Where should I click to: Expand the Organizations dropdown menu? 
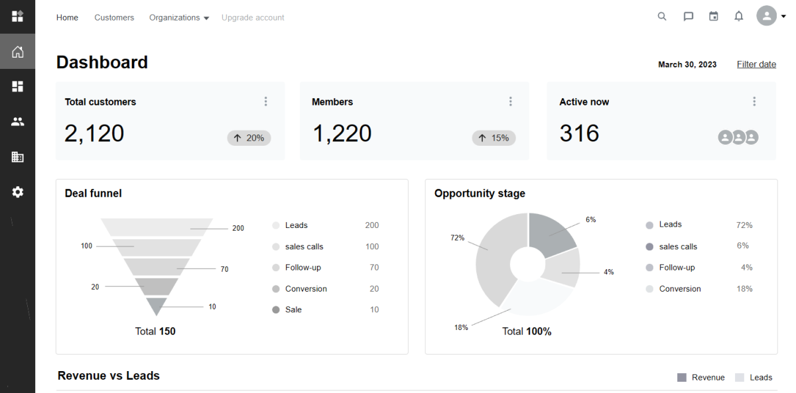tap(179, 18)
